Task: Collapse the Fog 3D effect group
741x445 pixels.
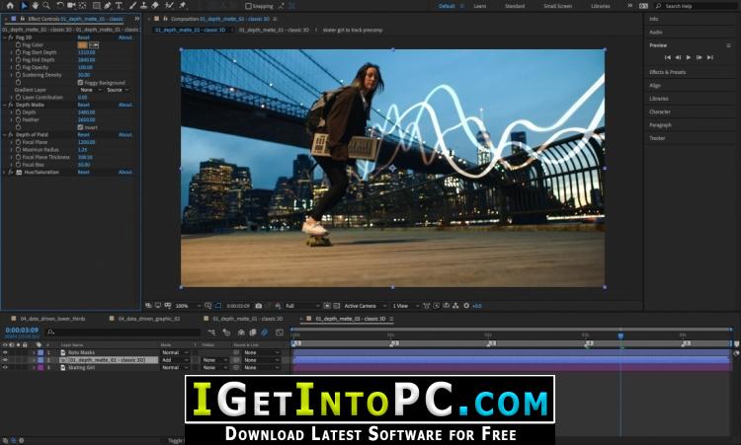Action: [4, 37]
